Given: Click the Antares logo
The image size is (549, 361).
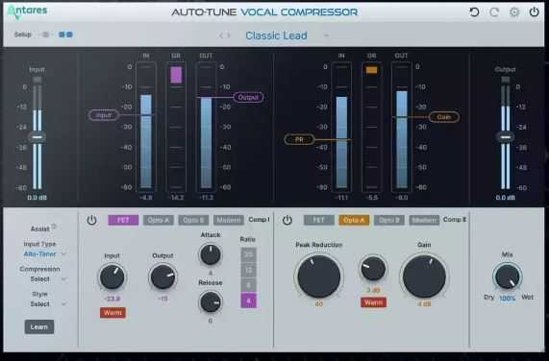Looking at the screenshot, I should coord(27,12).
